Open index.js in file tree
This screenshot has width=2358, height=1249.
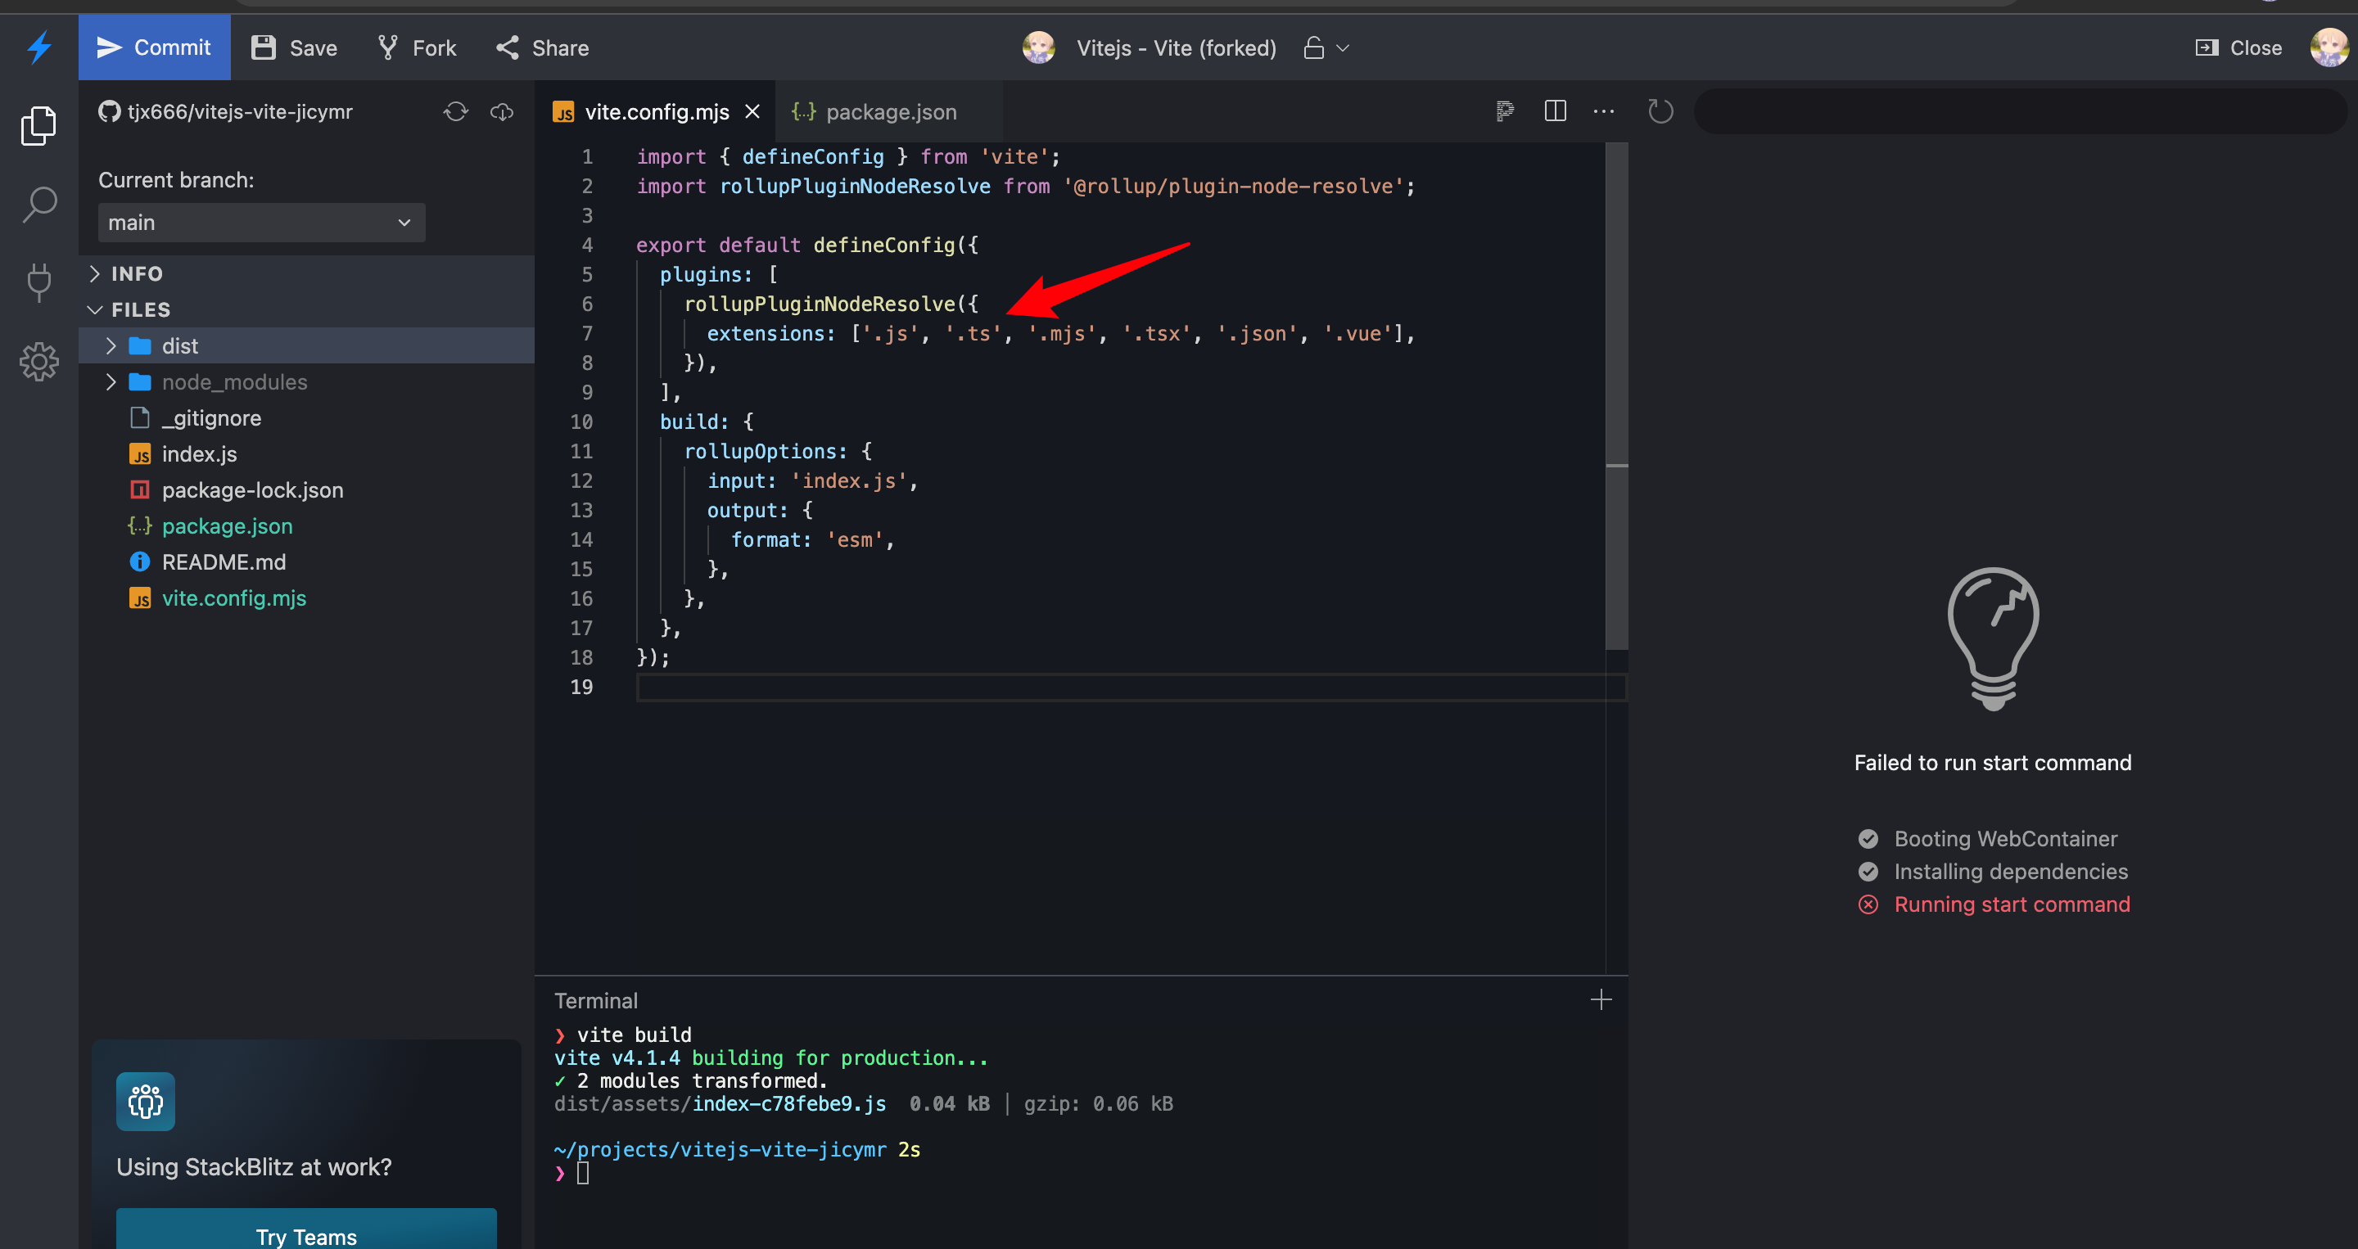point(307,453)
